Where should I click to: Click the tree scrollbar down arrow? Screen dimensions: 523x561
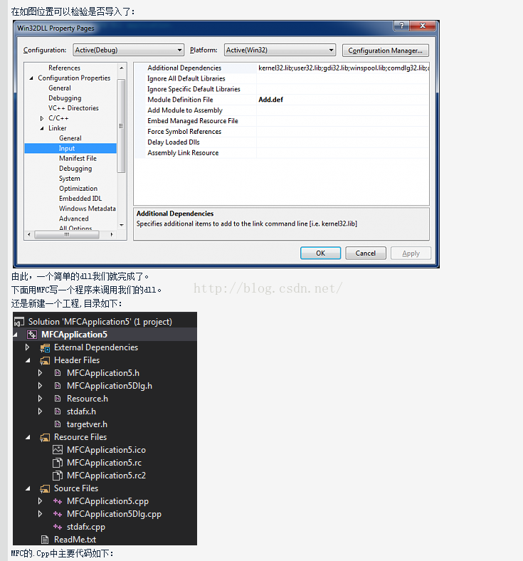[x=122, y=225]
